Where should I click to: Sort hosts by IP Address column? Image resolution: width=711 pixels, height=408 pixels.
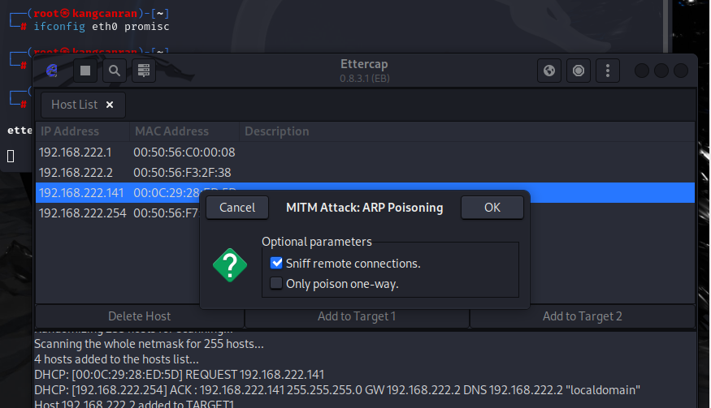[70, 131]
